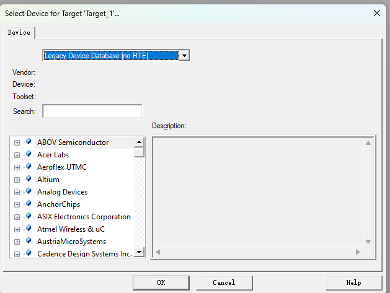Viewport: 390px width, 293px height.
Task: Select the ABOV Semiconductor entry
Action: [x=73, y=142]
